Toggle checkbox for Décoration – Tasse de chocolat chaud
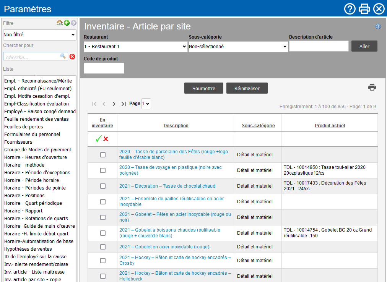387x282 pixels. click(x=102, y=186)
